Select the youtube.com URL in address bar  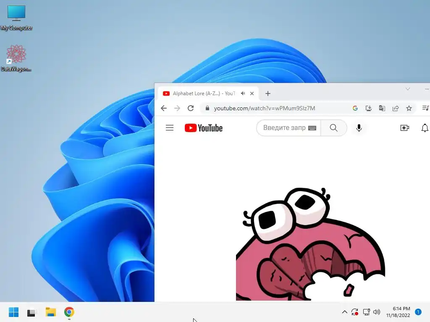click(265, 108)
